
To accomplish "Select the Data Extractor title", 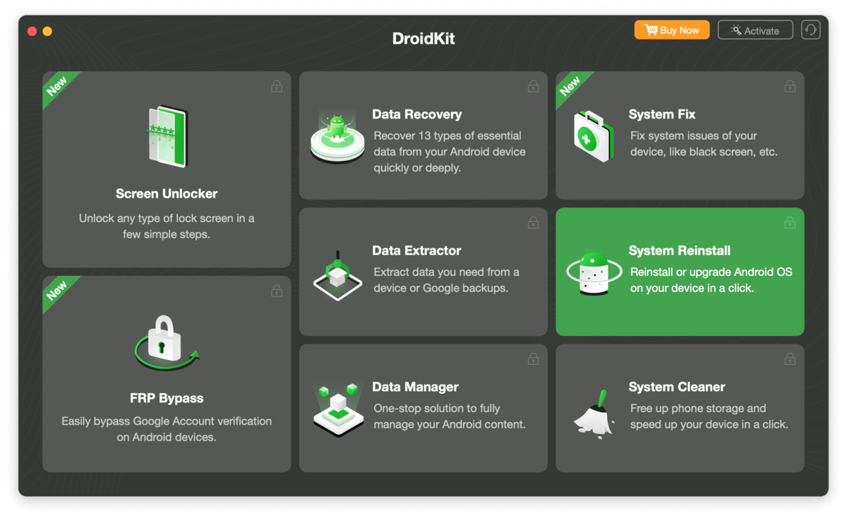I will (x=417, y=251).
